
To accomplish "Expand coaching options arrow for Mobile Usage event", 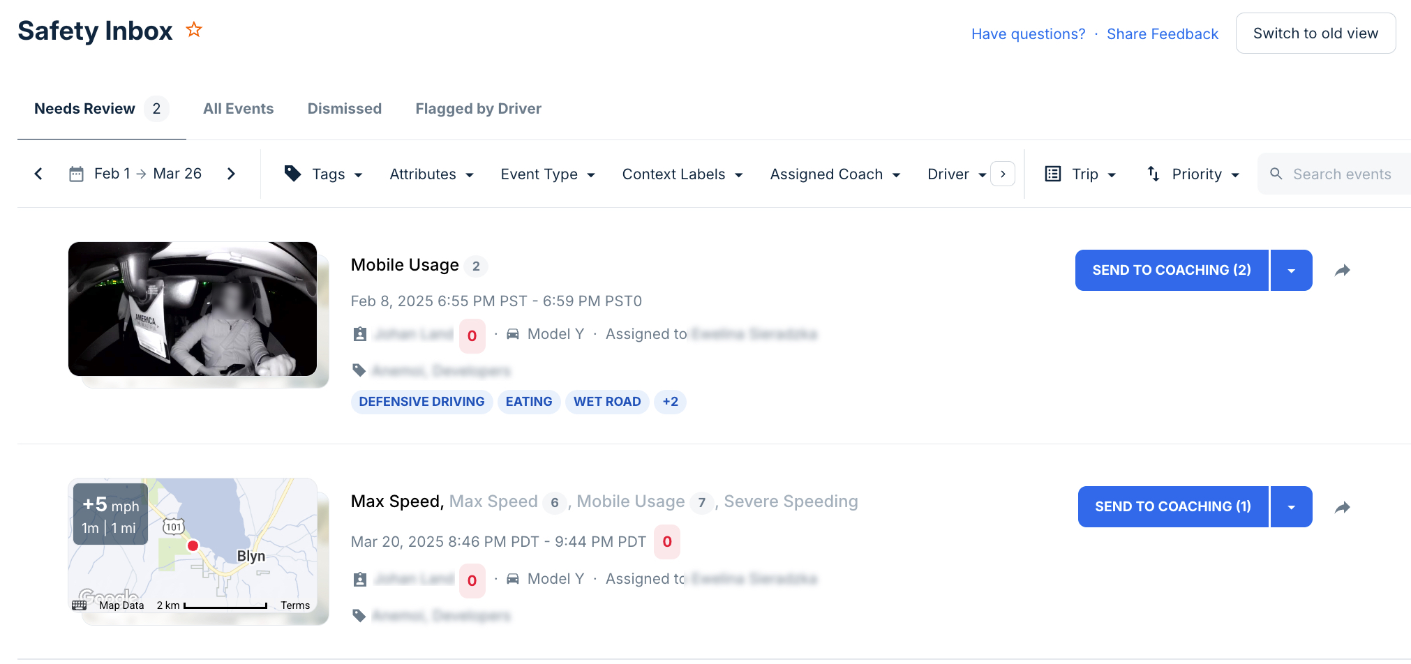I will pyautogui.click(x=1291, y=271).
